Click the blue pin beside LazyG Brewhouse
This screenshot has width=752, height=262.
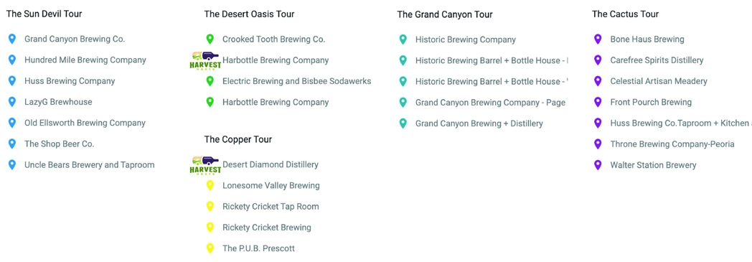(x=12, y=102)
